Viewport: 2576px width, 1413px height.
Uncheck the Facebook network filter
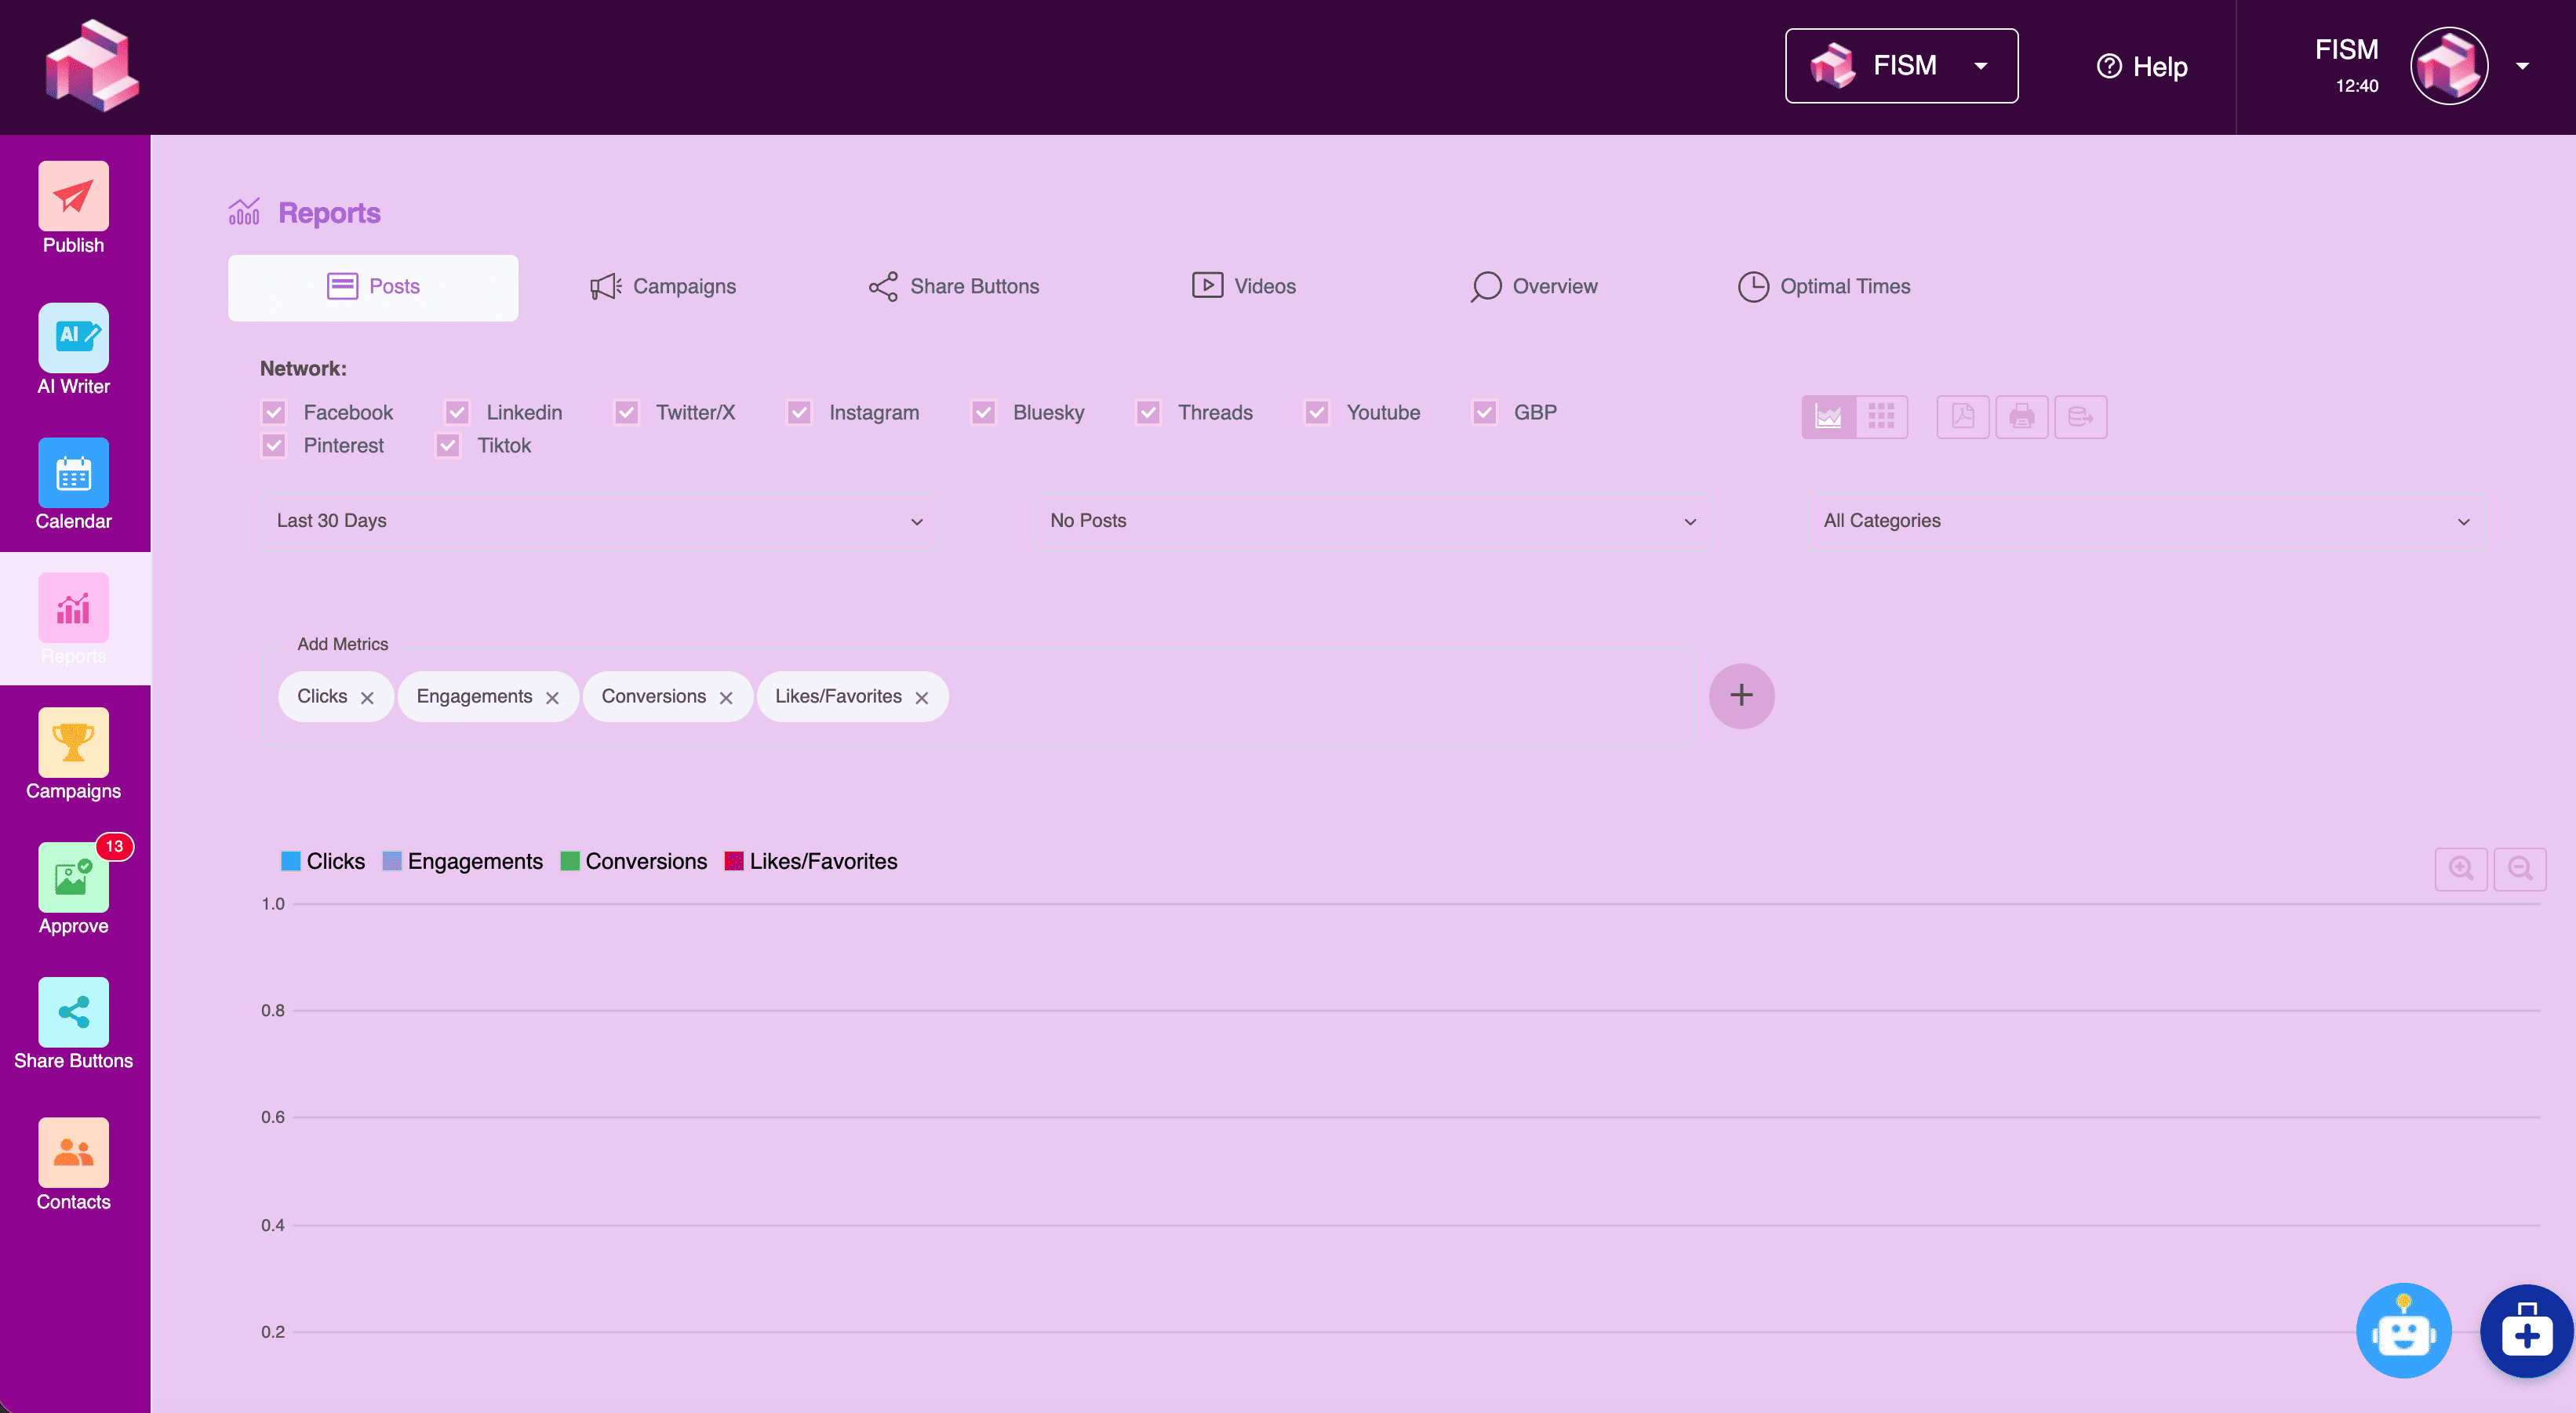tap(274, 412)
